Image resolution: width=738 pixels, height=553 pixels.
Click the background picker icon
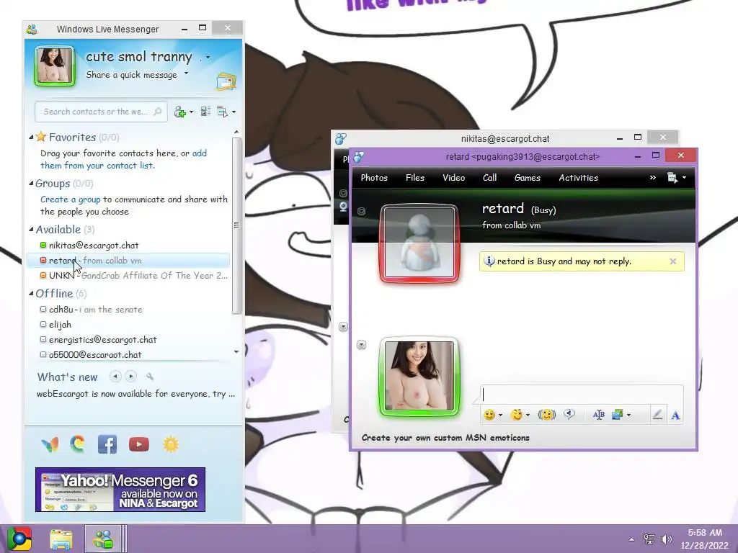617,415
